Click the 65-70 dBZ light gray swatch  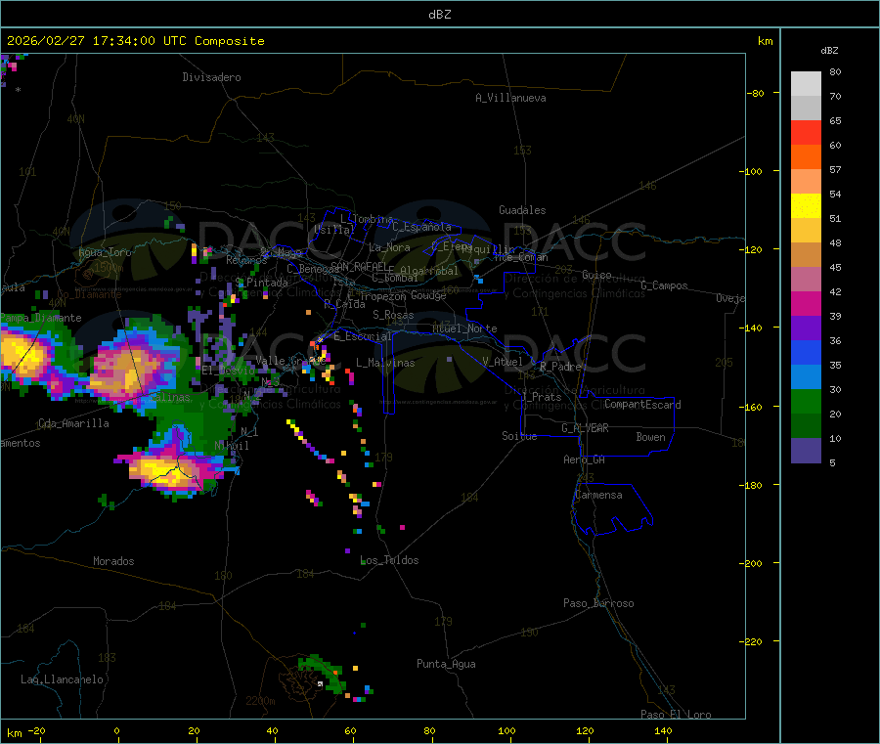click(806, 109)
